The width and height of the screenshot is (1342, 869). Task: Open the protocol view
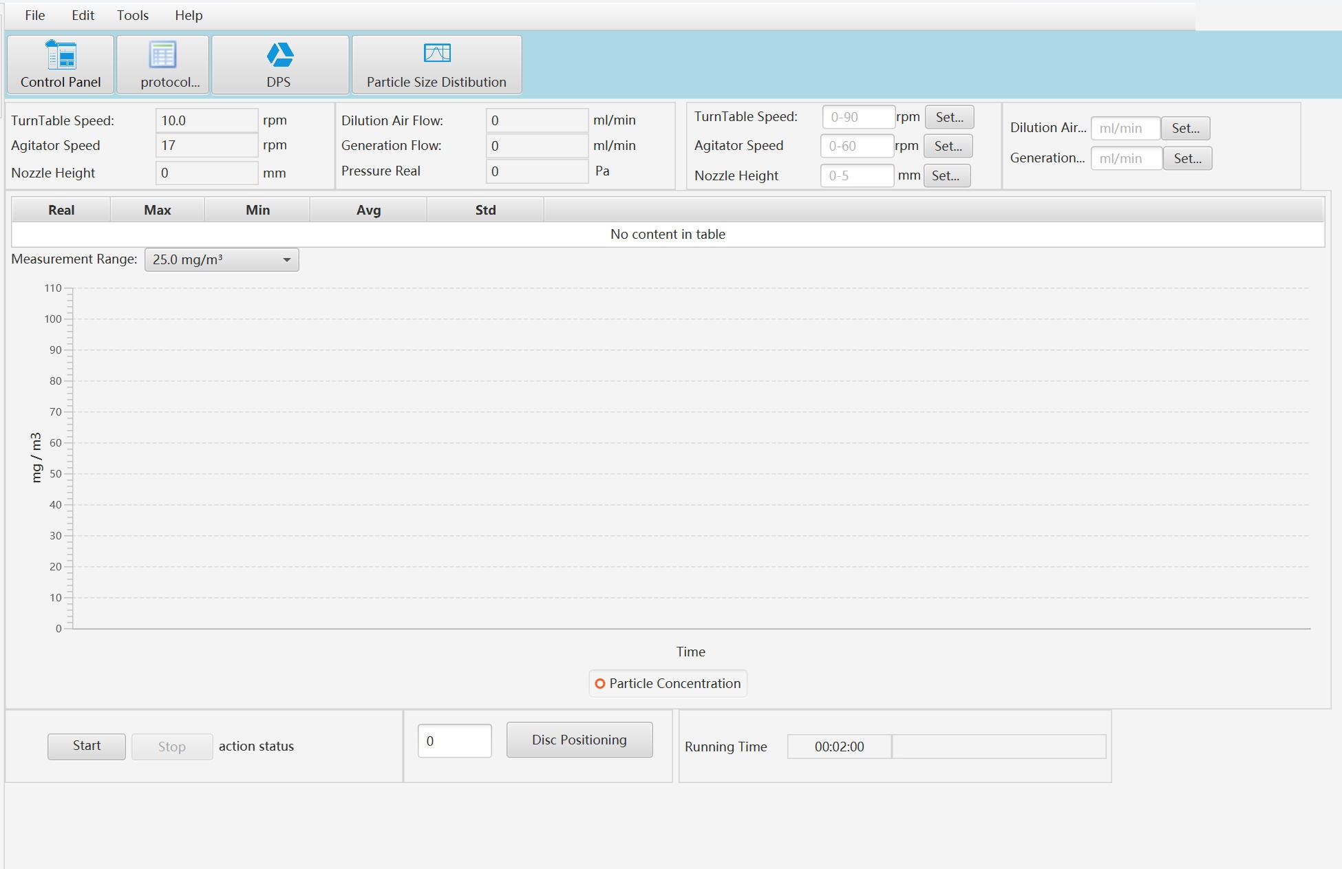(163, 65)
